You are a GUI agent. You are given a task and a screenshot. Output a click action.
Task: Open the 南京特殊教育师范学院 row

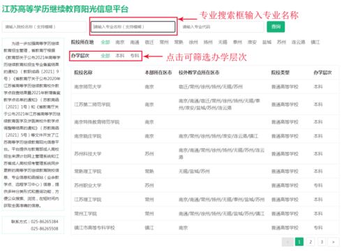(x=205, y=122)
